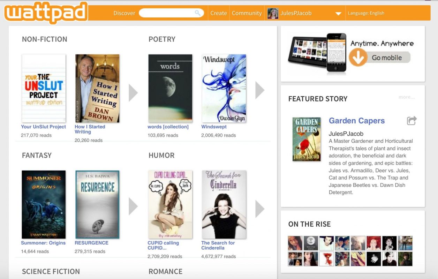The height and width of the screenshot is (279, 438).
Task: Click the Resurgence book cover
Action: click(97, 204)
